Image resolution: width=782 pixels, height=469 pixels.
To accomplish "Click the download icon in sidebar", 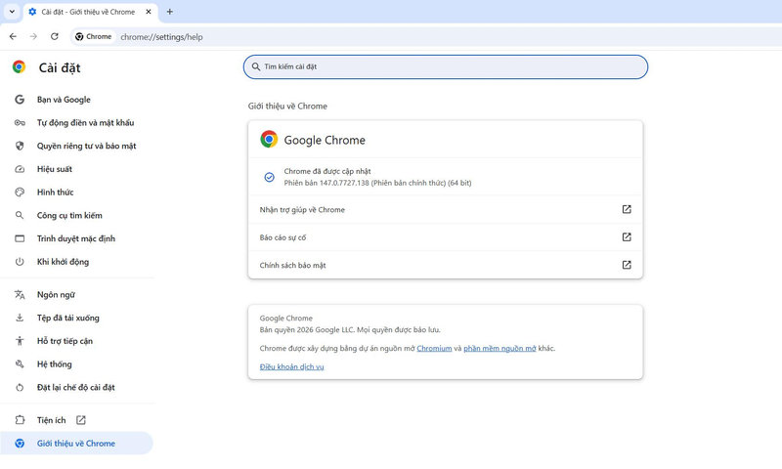I will (20, 318).
